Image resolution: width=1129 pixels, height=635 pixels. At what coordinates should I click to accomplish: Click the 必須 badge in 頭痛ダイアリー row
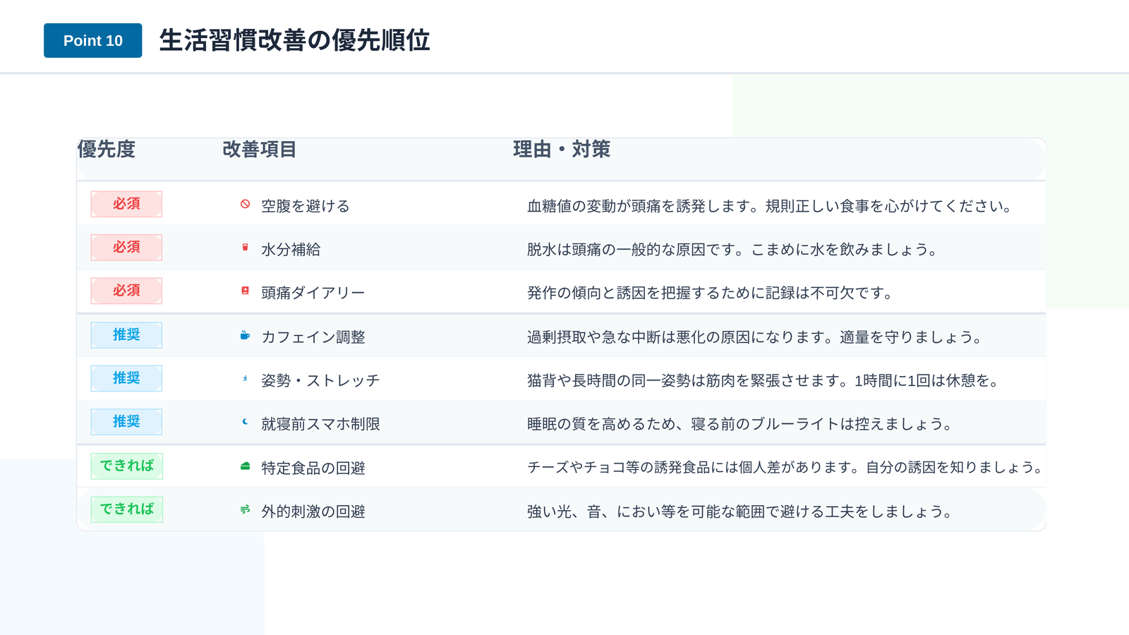126,291
